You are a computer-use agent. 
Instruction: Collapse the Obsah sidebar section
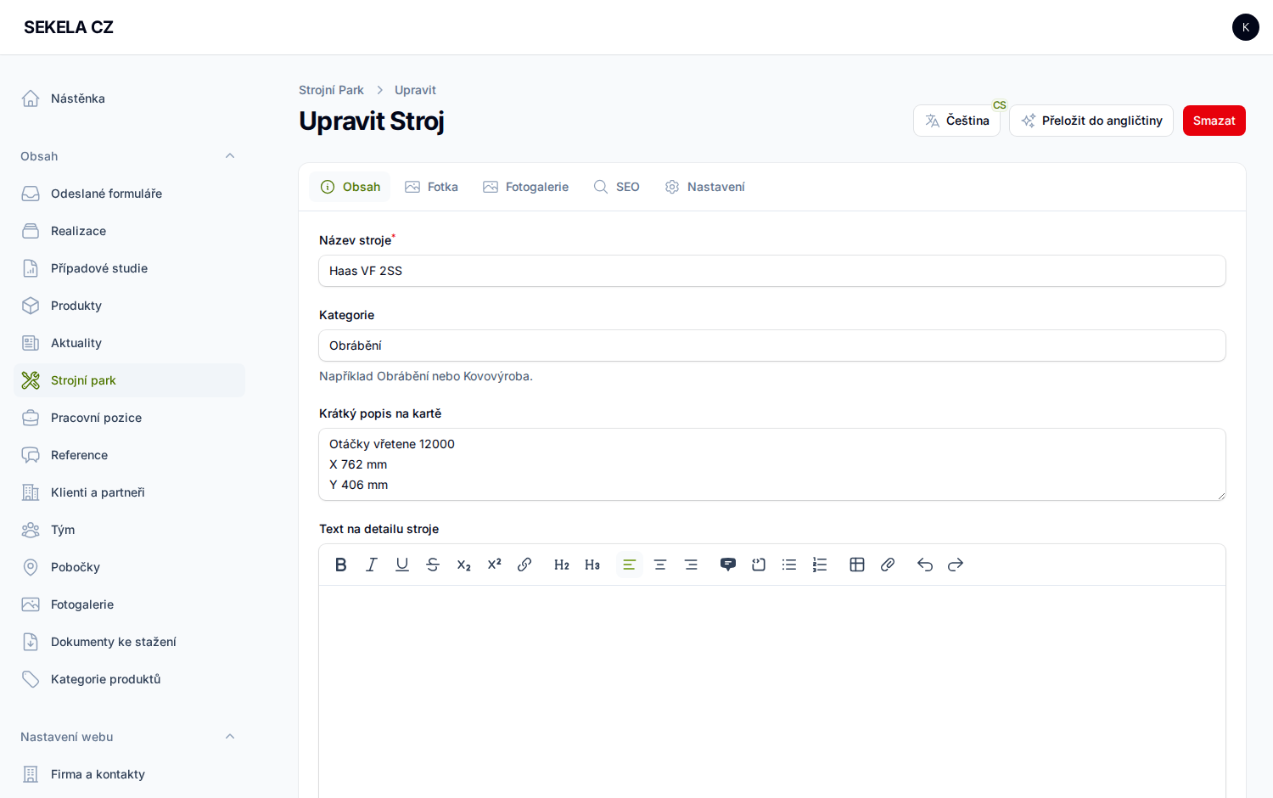tap(230, 156)
